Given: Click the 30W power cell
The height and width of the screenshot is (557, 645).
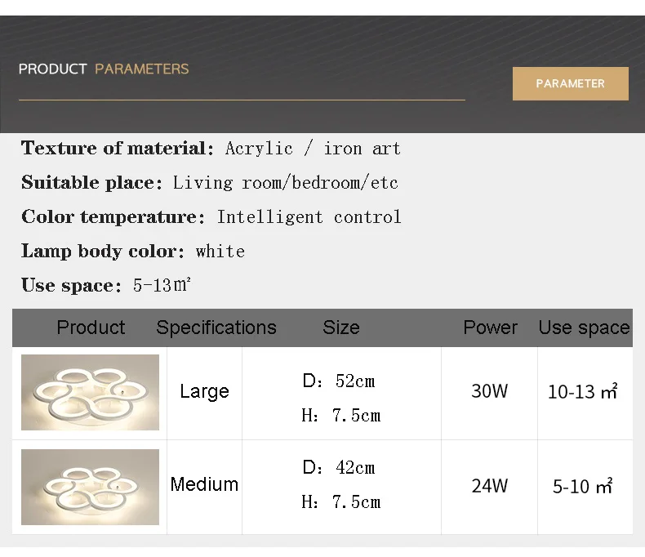Looking at the screenshot, I should click(489, 391).
